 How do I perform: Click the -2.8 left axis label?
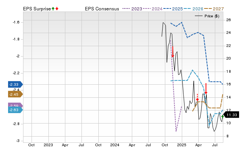click(16, 124)
